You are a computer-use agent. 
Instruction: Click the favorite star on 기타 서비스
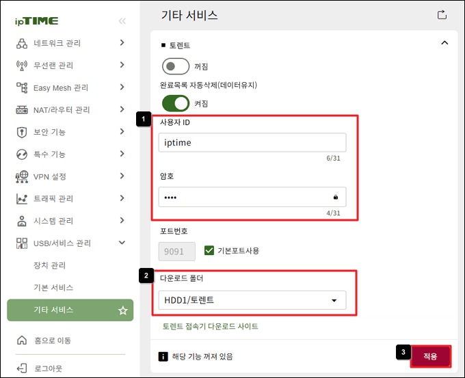(123, 310)
